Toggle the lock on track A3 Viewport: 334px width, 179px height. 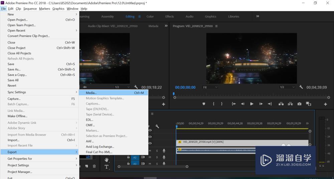click(x=128, y=163)
